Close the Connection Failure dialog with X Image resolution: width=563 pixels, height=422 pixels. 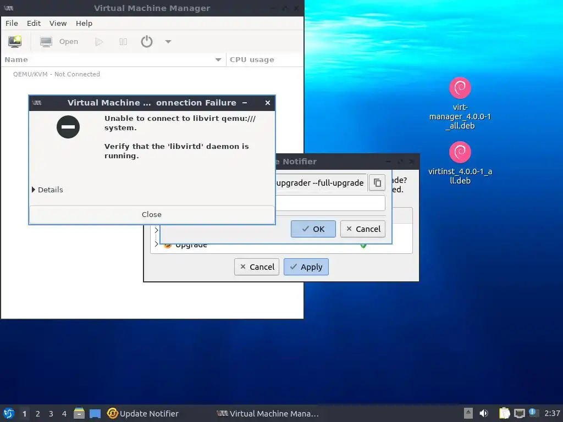click(268, 103)
